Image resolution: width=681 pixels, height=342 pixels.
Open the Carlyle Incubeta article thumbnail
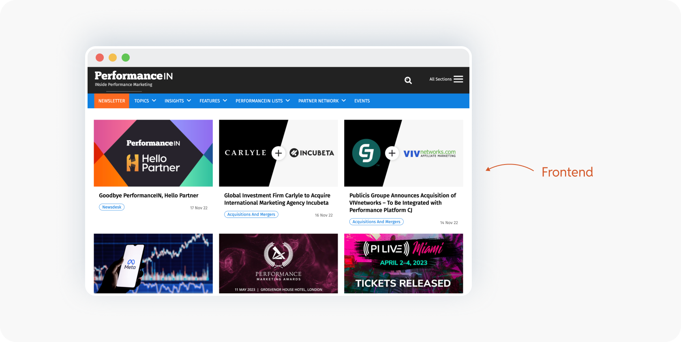pos(278,153)
